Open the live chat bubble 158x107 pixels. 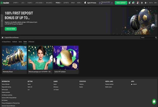coord(154,102)
